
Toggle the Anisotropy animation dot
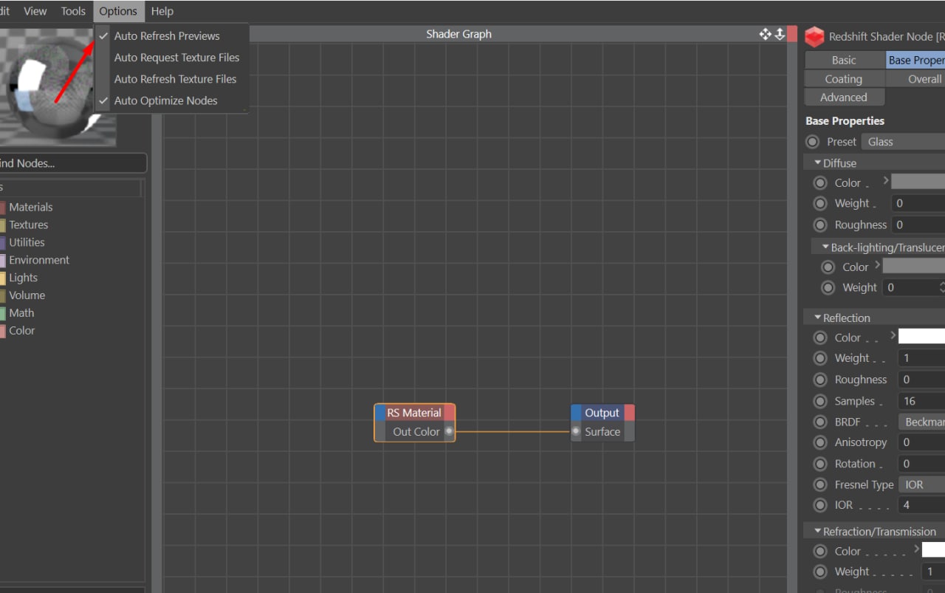tap(820, 443)
